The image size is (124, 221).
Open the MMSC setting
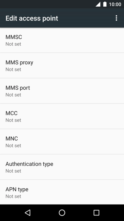tap(62, 40)
